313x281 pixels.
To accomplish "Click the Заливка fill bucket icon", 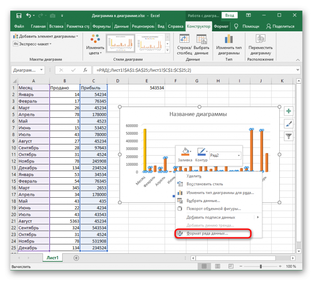I will click(185, 152).
